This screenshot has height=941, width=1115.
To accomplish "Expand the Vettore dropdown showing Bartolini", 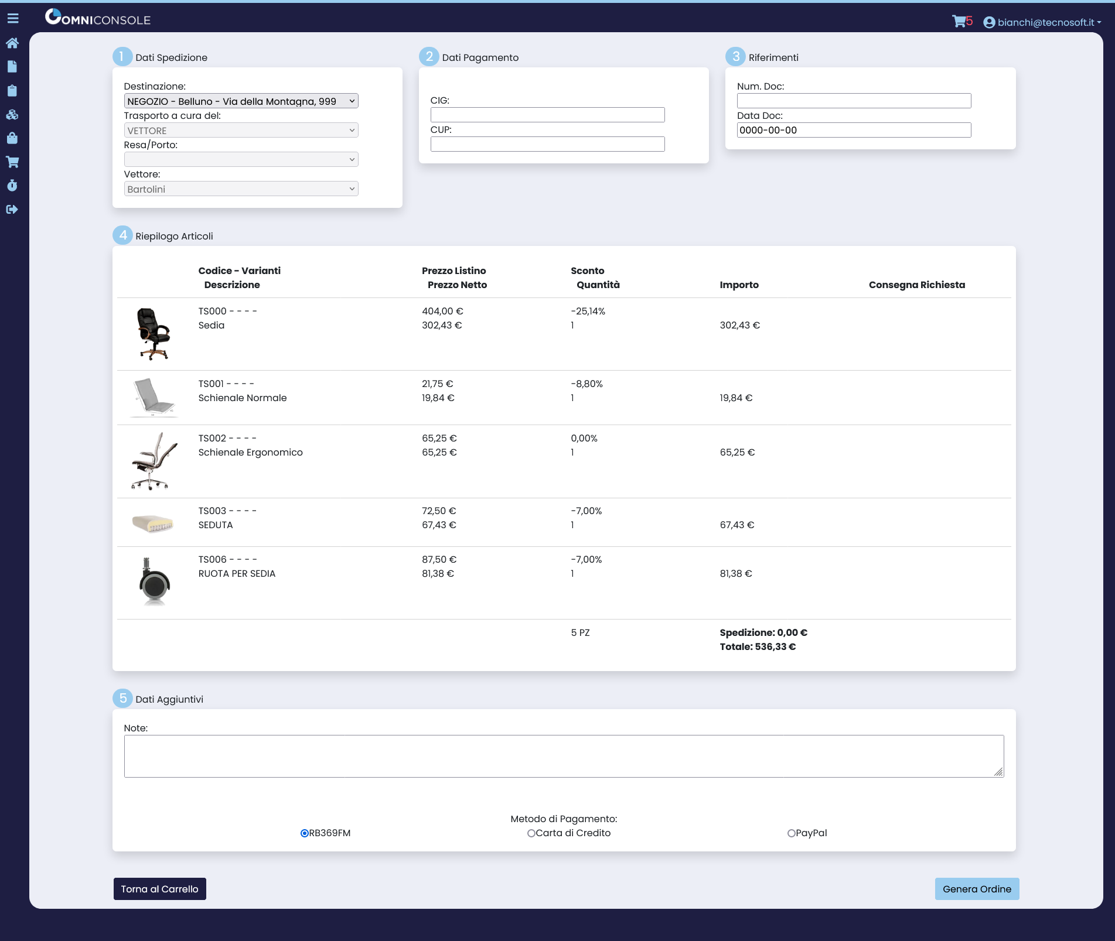I will (241, 188).
